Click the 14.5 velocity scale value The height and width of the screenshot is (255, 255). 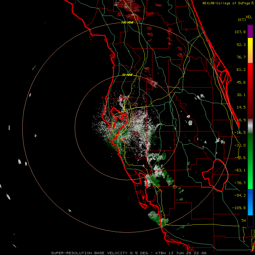point(241,107)
